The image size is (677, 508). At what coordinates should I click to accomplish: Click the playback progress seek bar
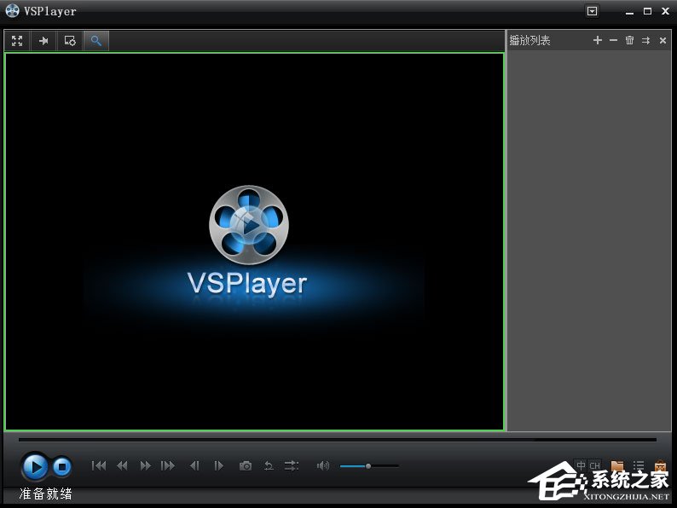337,440
